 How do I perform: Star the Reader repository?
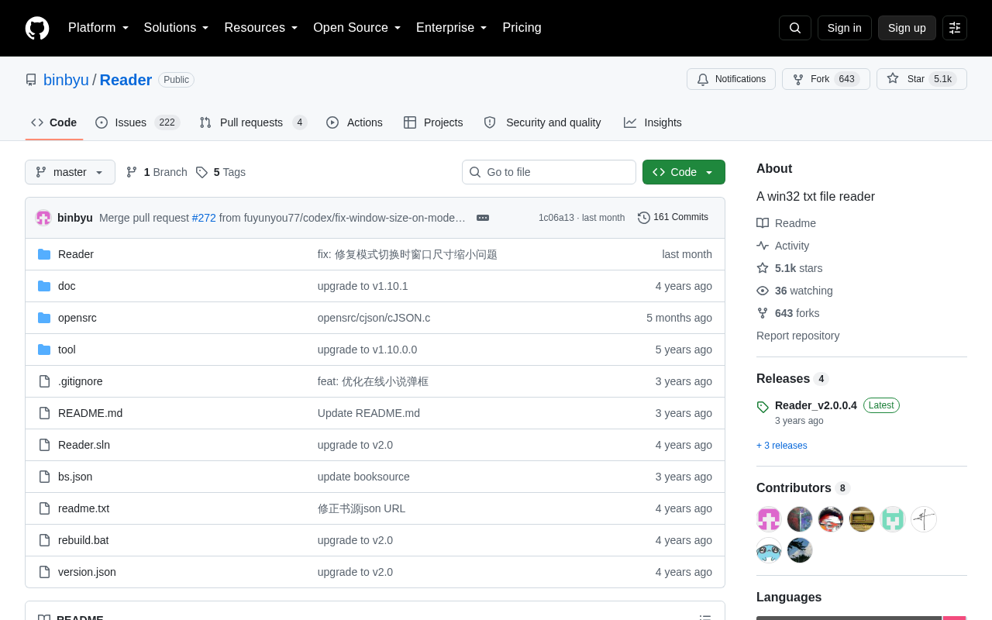(x=921, y=79)
